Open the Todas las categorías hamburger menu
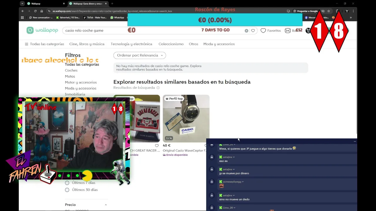This screenshot has height=211, width=376. pyautogui.click(x=26, y=44)
